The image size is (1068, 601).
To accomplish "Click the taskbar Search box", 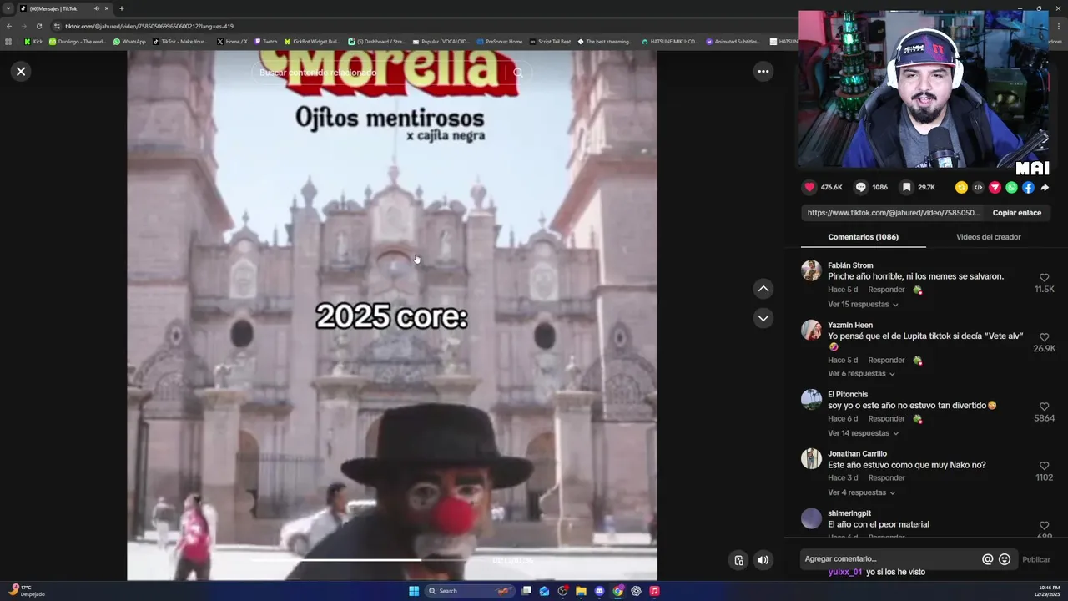I will pos(469,591).
